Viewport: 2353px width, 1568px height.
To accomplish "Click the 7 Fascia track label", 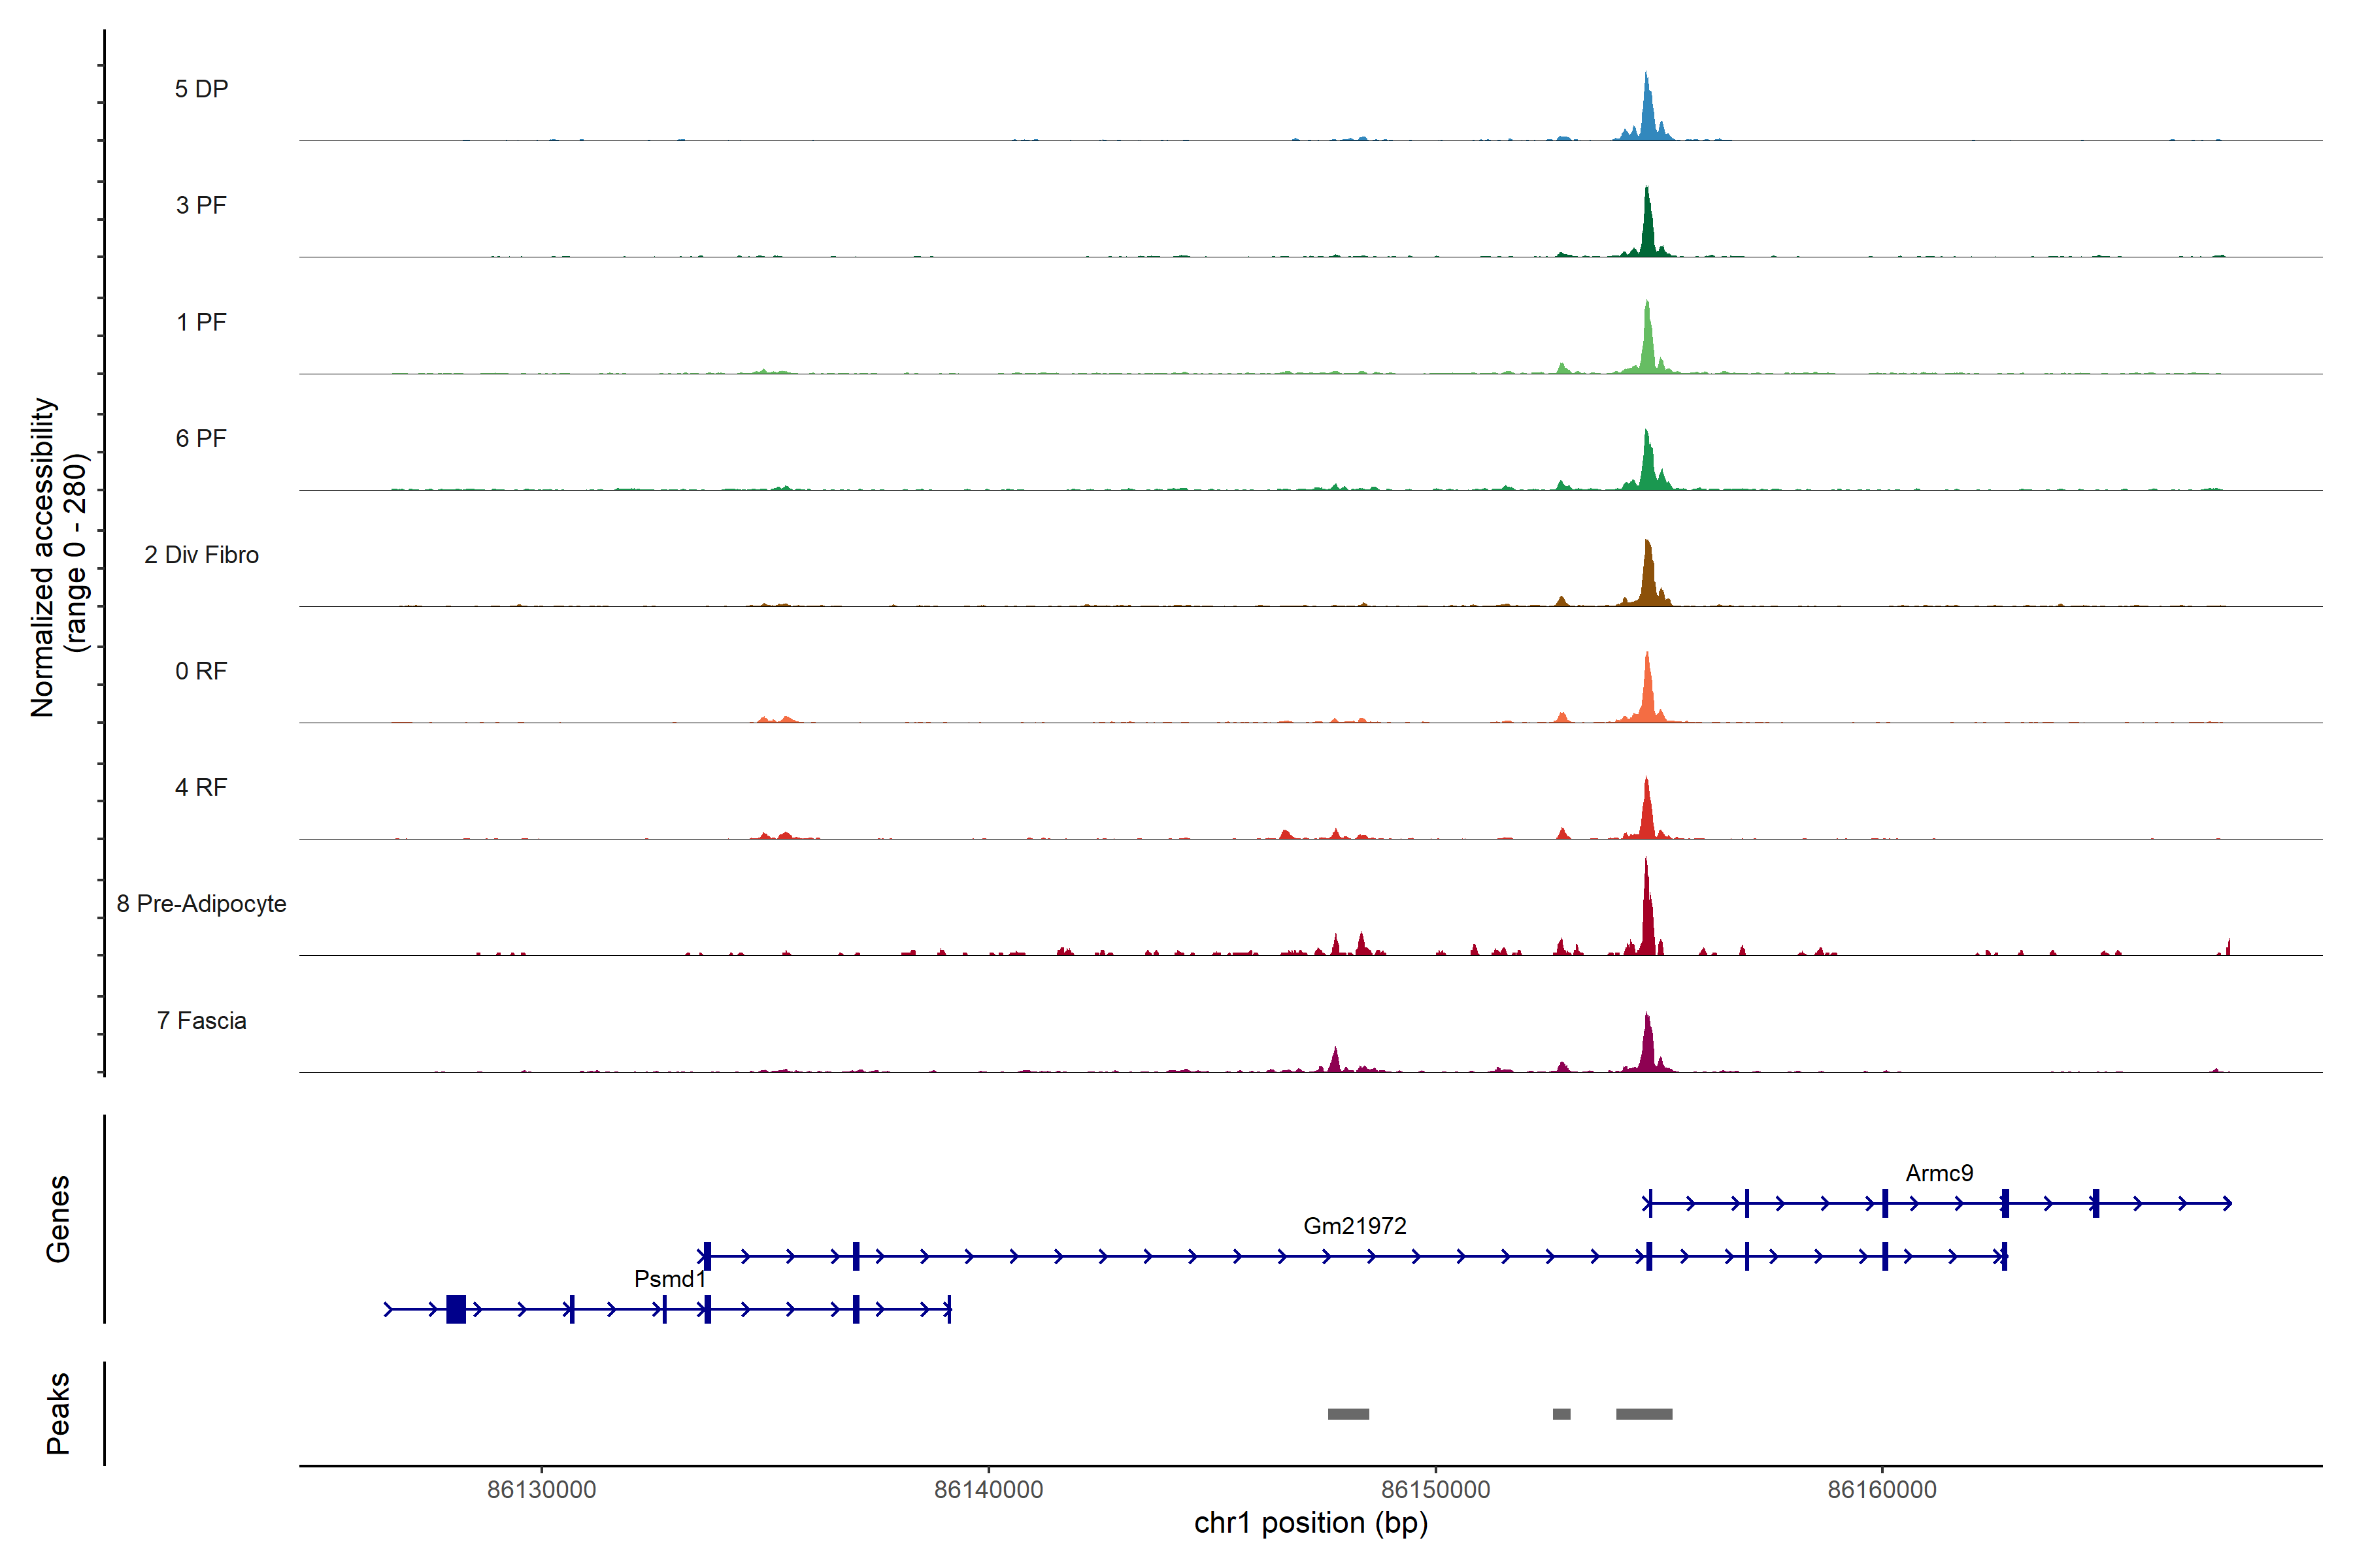I will coord(201,1021).
